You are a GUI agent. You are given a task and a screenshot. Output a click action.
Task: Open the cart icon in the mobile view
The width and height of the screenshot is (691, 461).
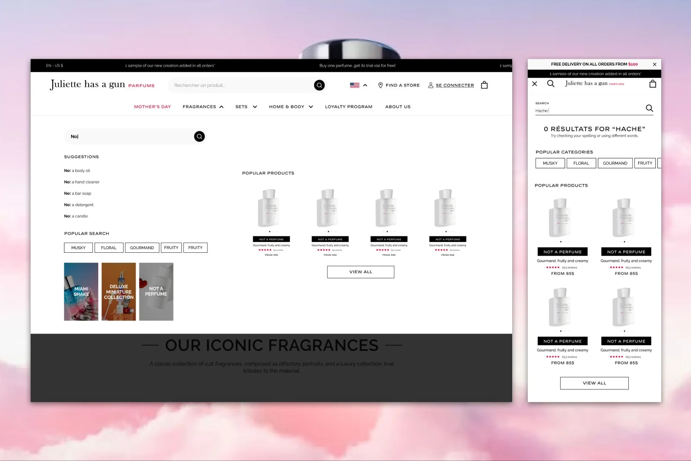click(x=653, y=83)
